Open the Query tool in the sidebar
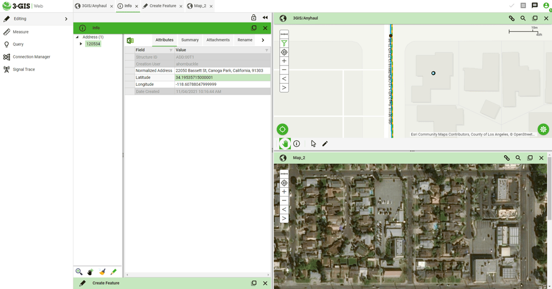552x289 pixels. (x=18, y=44)
